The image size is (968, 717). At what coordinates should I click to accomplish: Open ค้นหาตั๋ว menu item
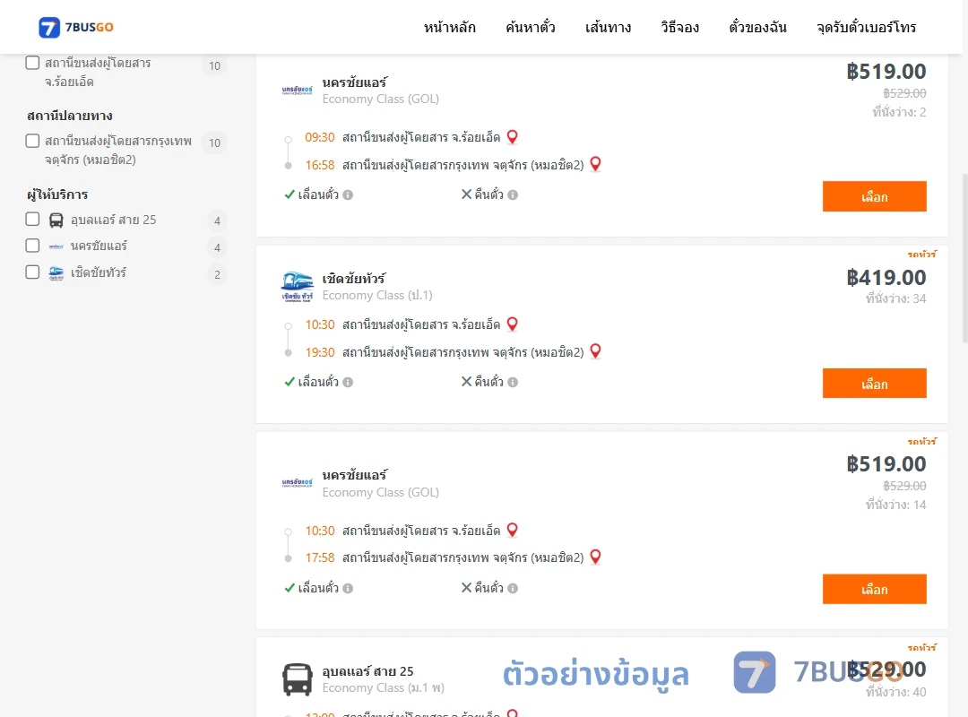point(531,27)
